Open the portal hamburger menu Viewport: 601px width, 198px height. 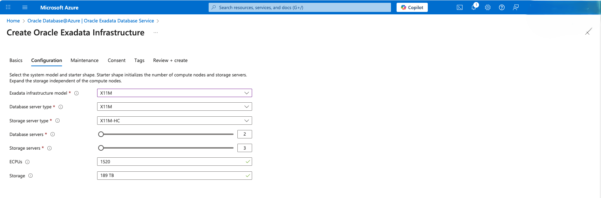click(x=25, y=7)
